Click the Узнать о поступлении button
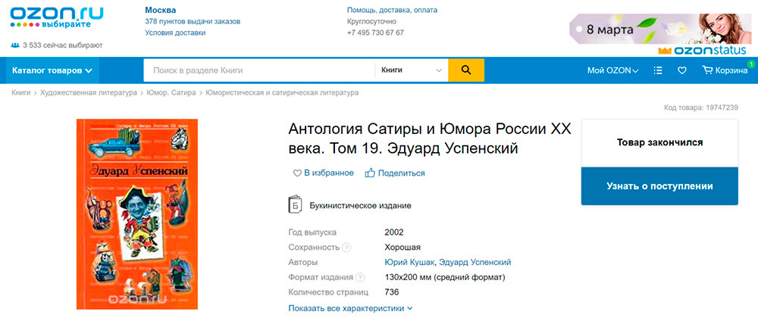 [x=659, y=186]
